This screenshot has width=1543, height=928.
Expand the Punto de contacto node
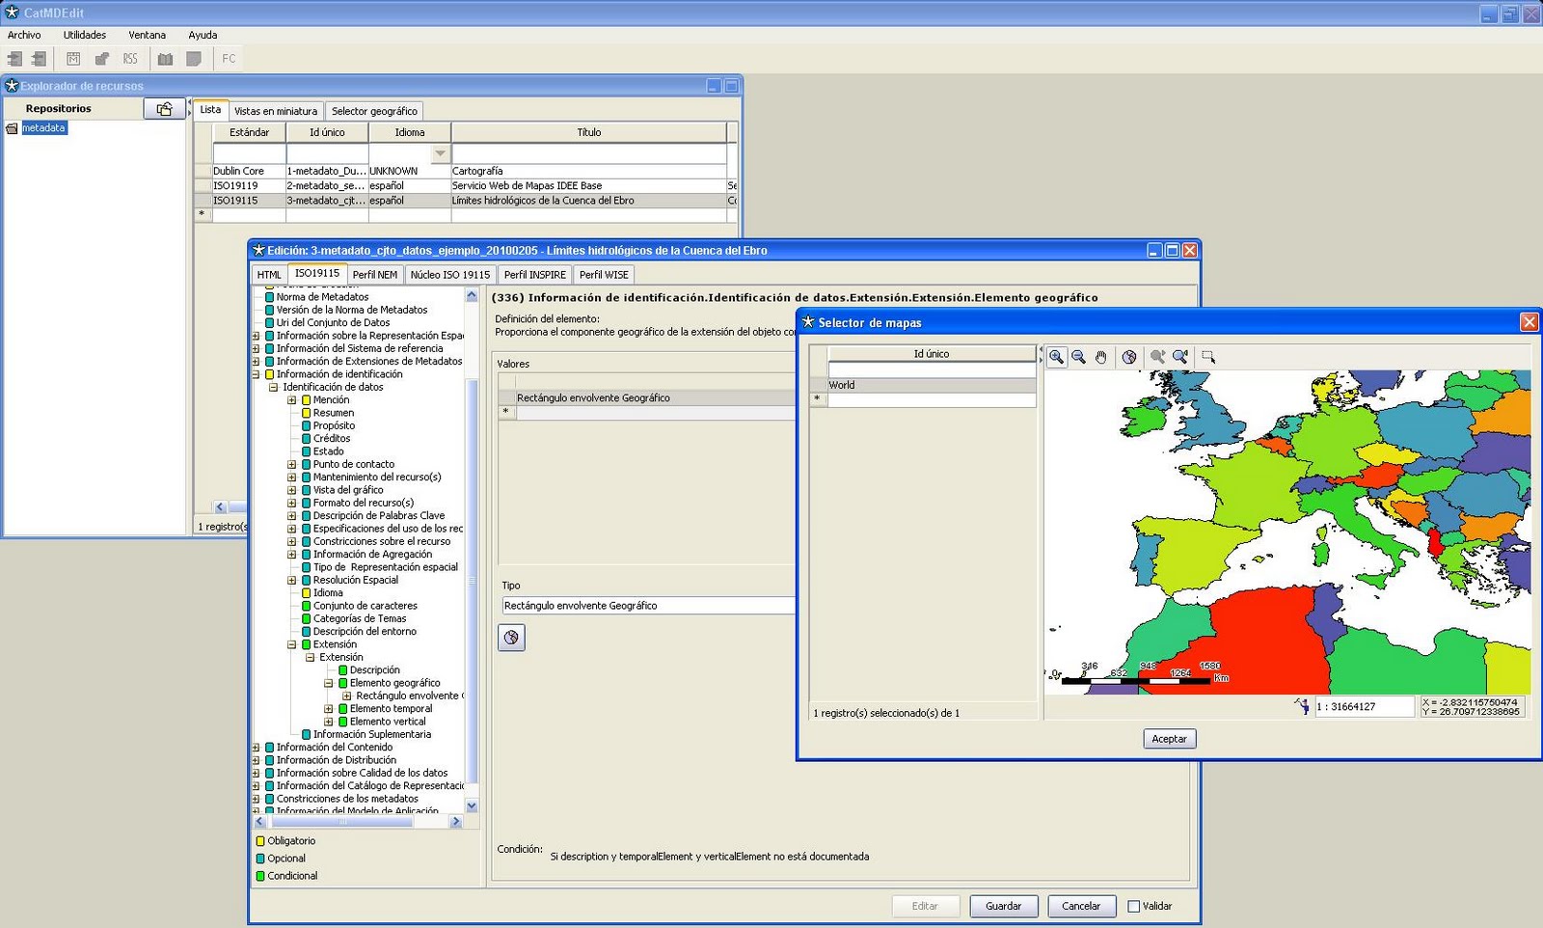(291, 465)
